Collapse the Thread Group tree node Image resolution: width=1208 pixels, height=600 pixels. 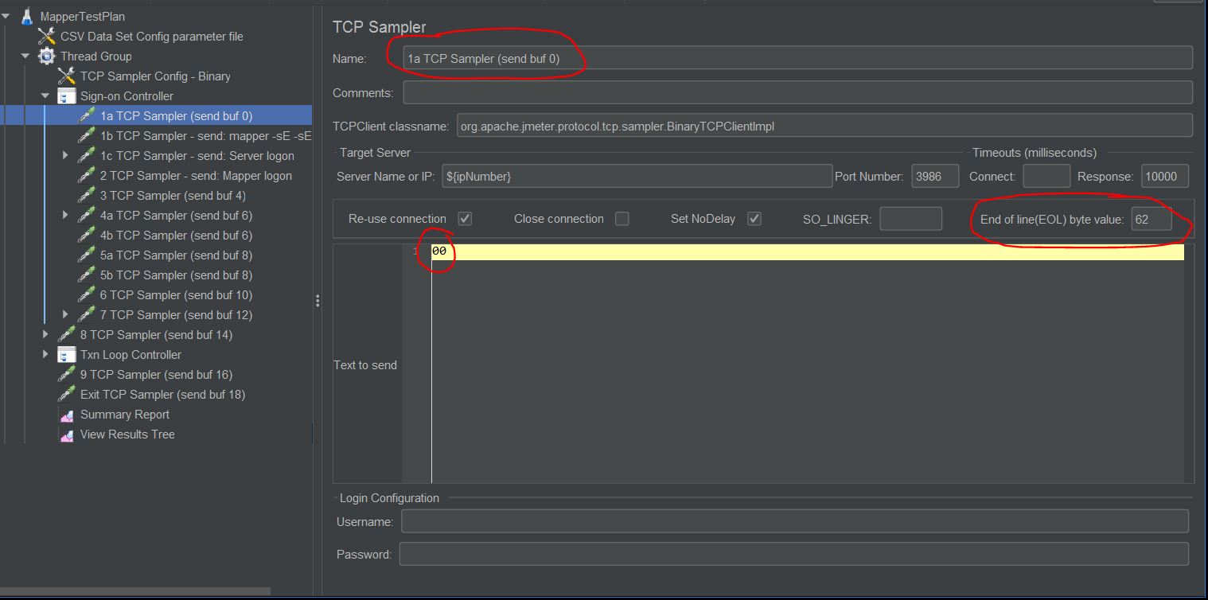25,56
